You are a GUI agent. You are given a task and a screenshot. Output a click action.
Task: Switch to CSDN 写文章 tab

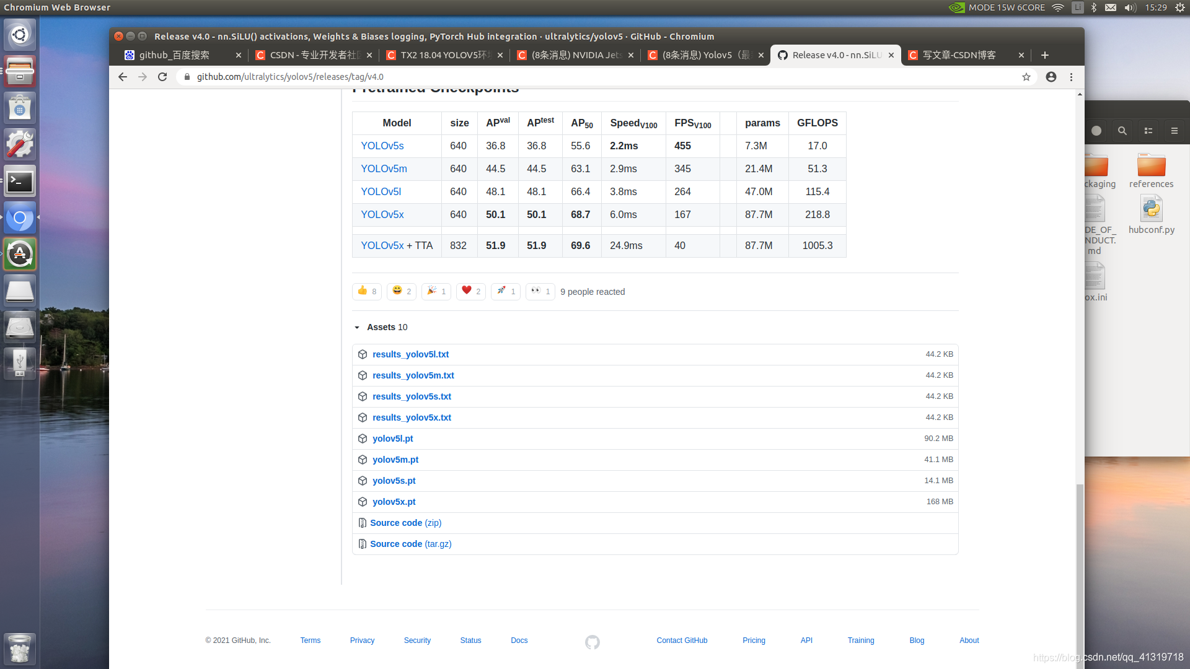[x=959, y=55]
